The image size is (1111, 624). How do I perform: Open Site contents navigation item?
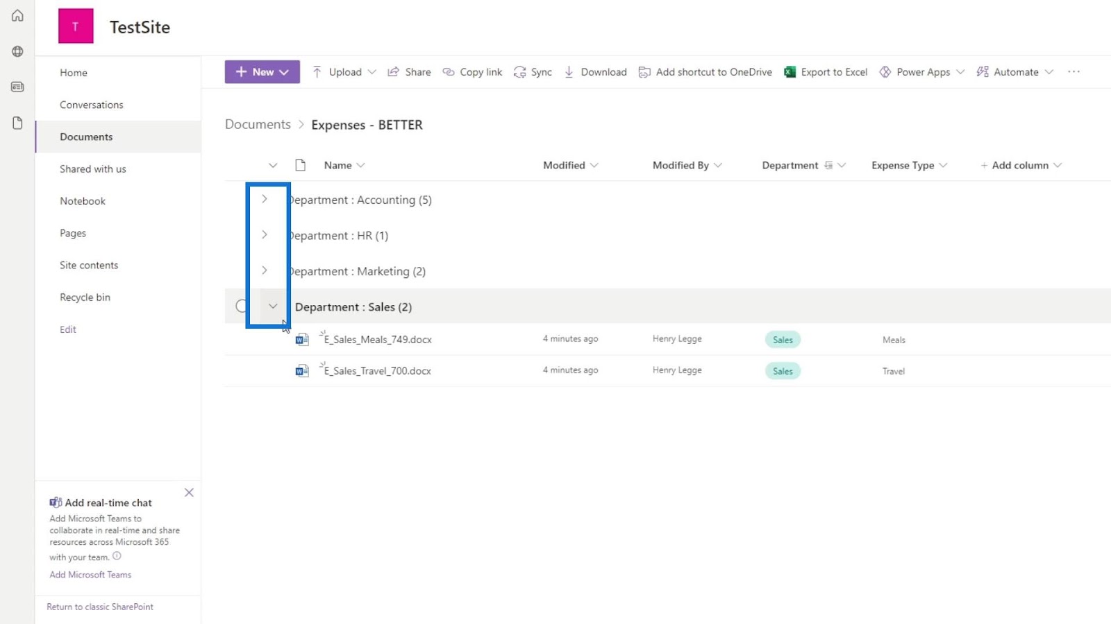click(89, 265)
